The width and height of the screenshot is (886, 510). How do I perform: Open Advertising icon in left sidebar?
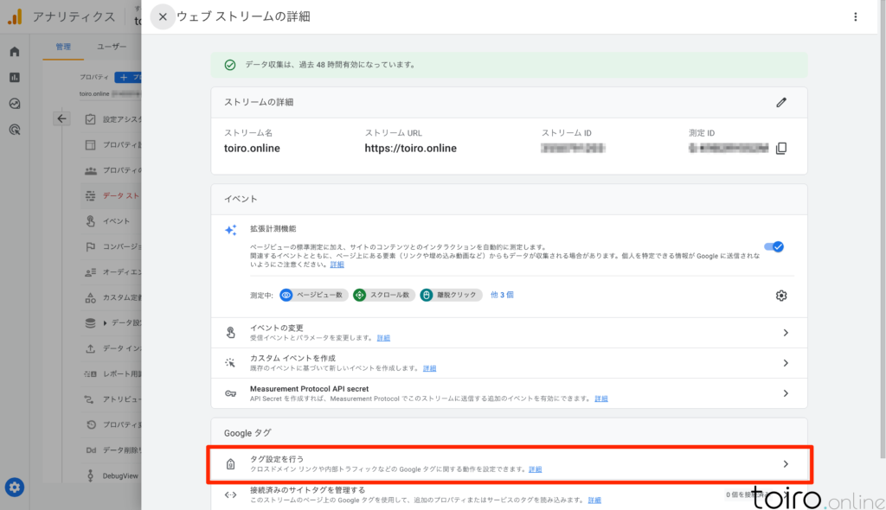click(15, 130)
